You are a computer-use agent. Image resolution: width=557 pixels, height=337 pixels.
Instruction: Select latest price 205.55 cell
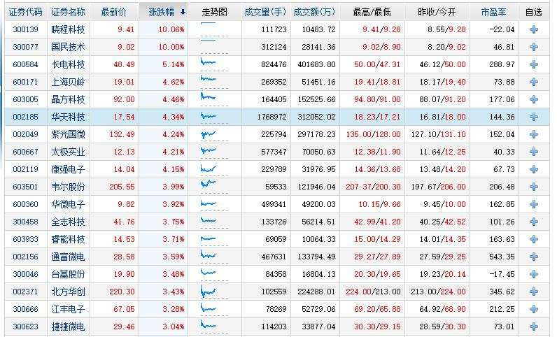pos(122,187)
